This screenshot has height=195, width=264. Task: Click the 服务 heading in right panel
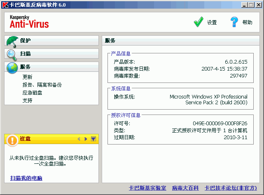[110, 41]
